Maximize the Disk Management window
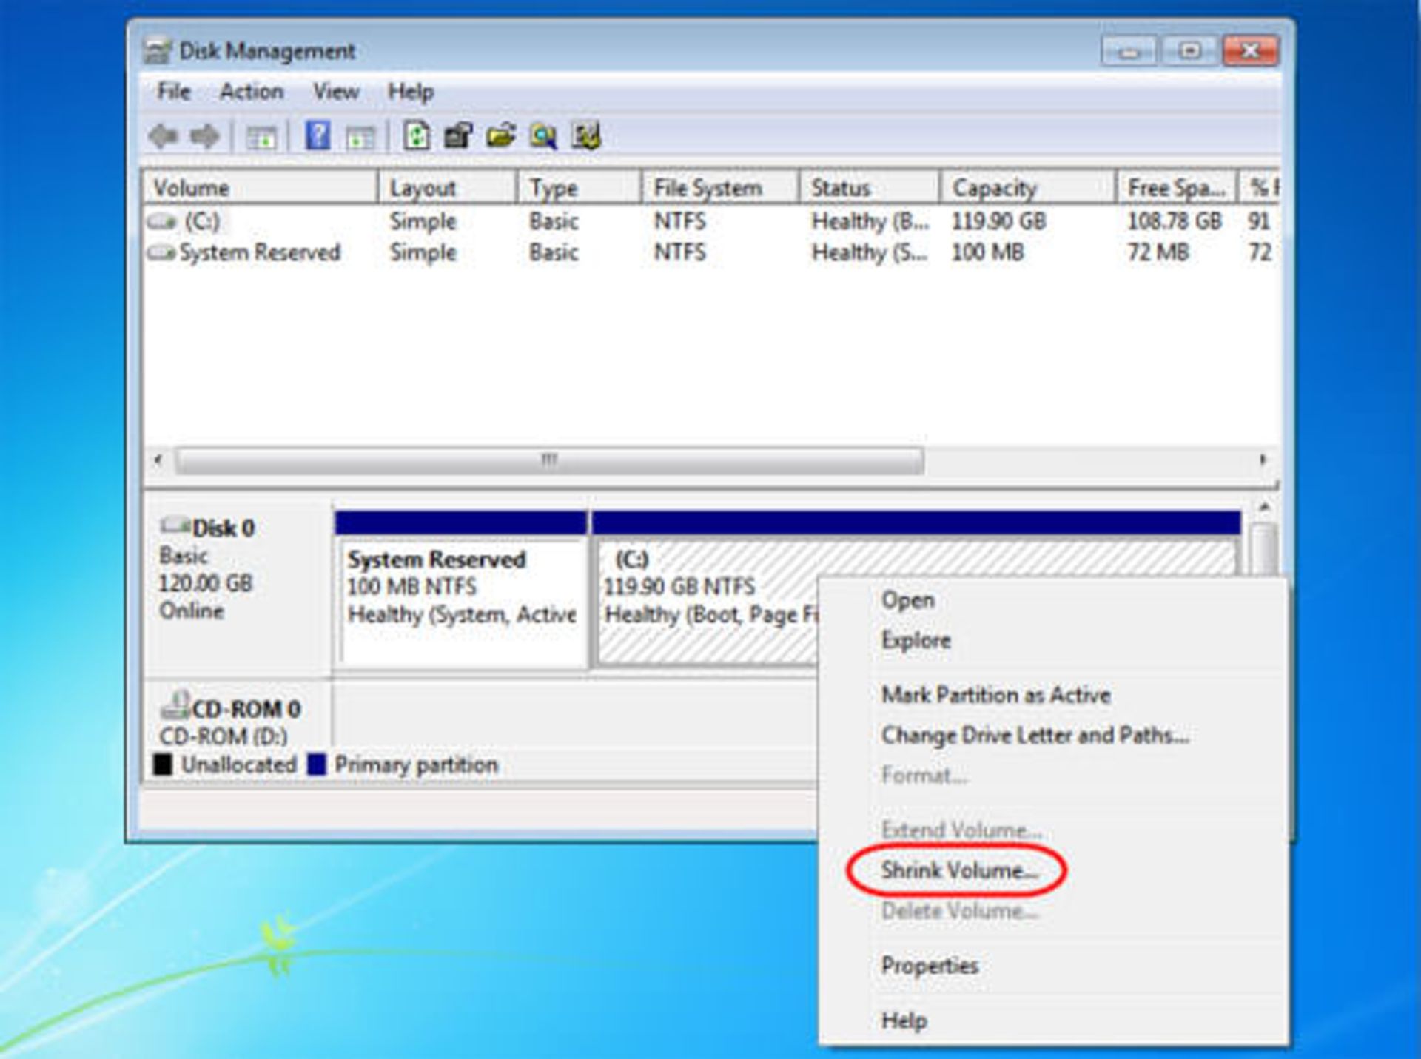 click(x=1189, y=51)
